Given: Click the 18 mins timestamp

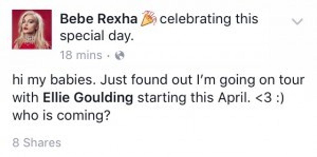Looking at the screenshot, I should [81, 56].
